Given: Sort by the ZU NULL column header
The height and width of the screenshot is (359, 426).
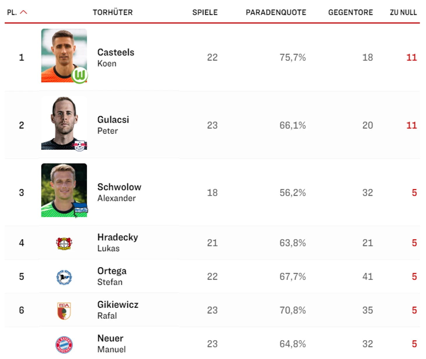Looking at the screenshot, I should [x=403, y=13].
